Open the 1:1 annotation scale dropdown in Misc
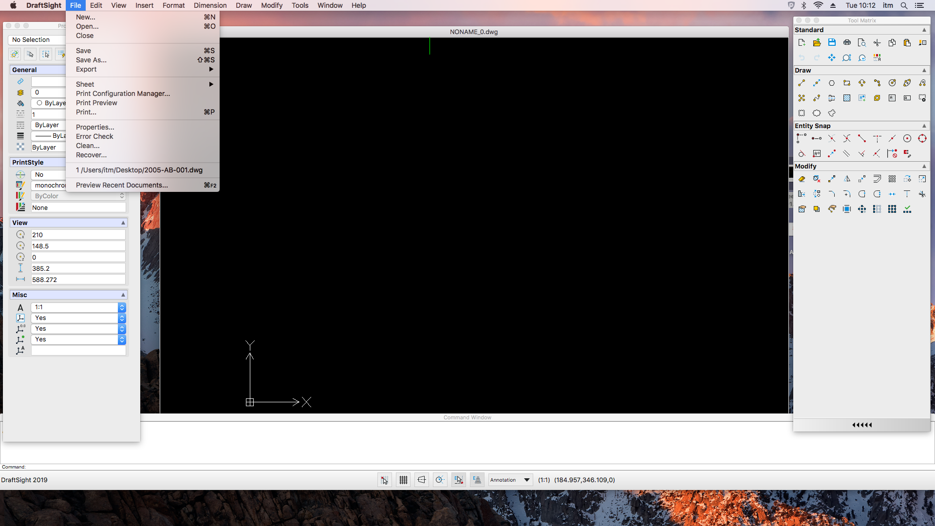 [78, 307]
